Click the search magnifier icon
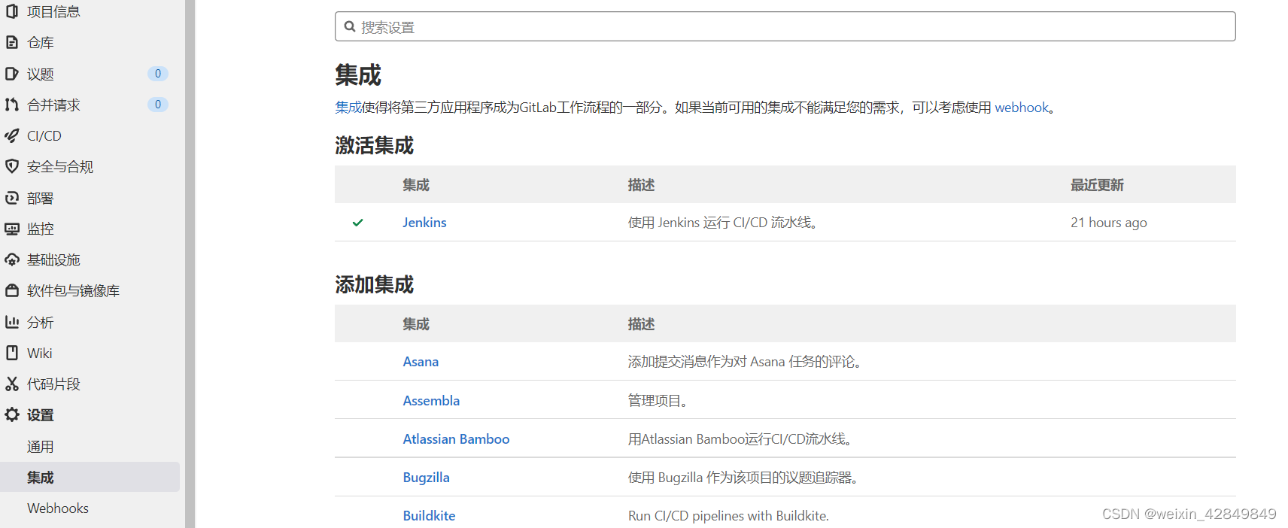1288x528 pixels. coord(350,26)
